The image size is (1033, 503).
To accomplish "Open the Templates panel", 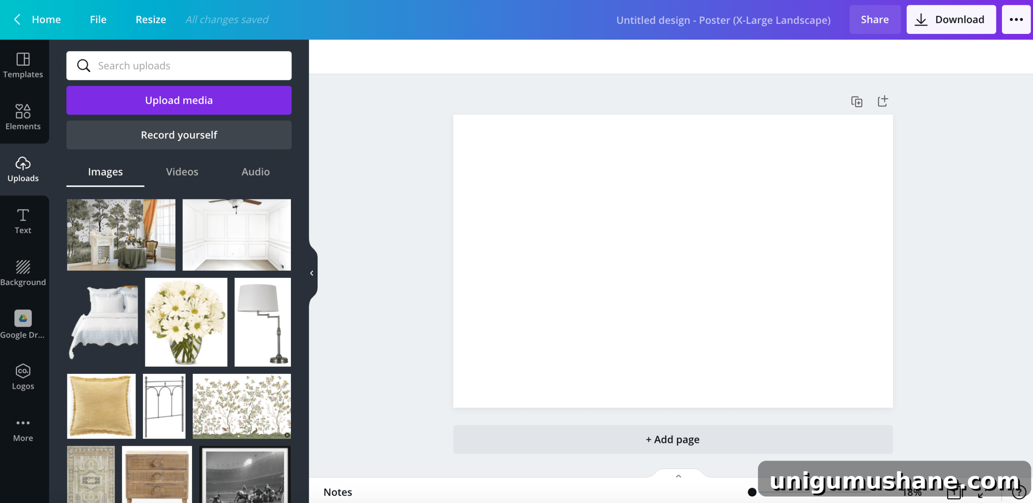I will pos(23,65).
